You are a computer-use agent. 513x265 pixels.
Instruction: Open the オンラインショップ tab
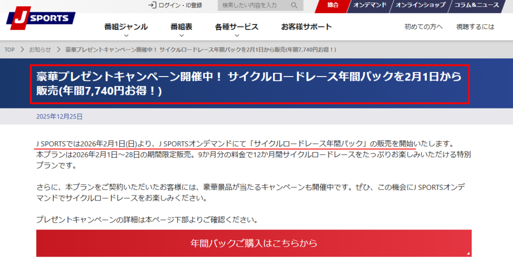420,5
